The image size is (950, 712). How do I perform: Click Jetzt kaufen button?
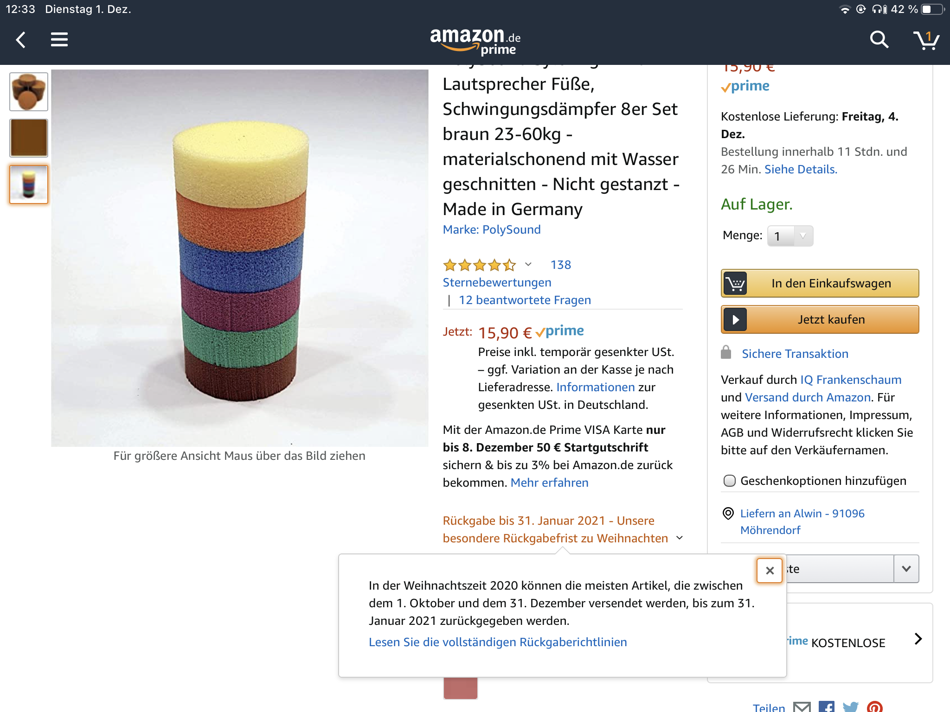click(x=820, y=319)
